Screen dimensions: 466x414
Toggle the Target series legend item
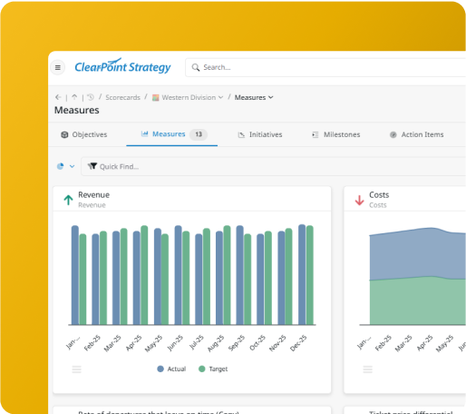213,369
